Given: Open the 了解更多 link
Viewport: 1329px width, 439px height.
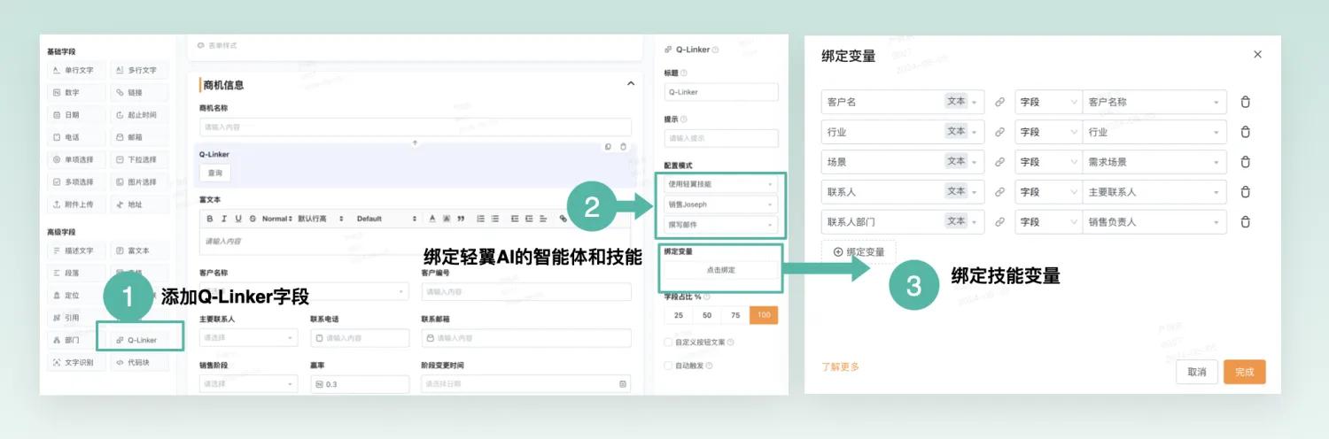Looking at the screenshot, I should [841, 366].
